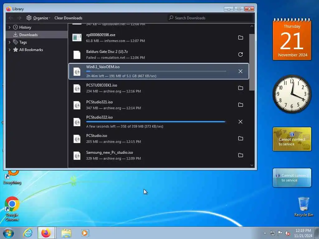Click the Win8.1_VaioOEM.iso disc icon
The width and height of the screenshot is (319, 239).
click(x=77, y=72)
